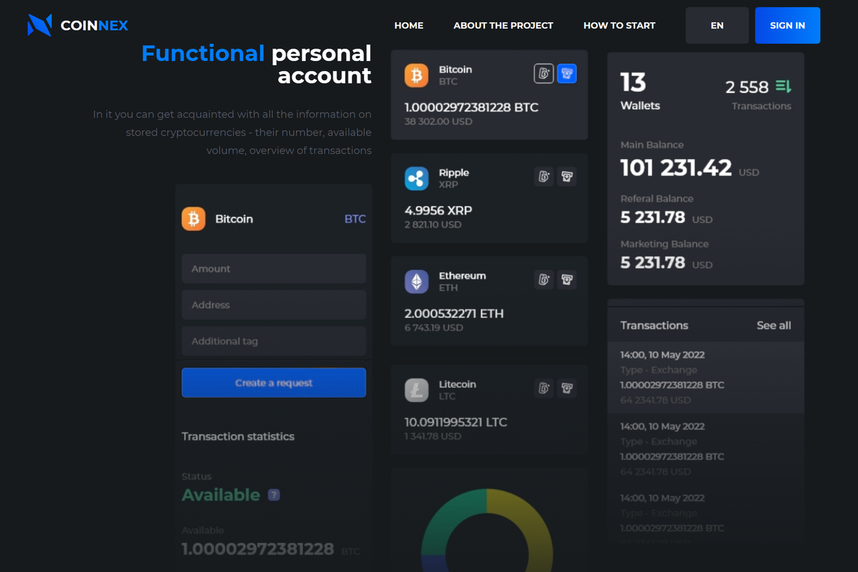Screen dimensions: 858x572
Task: Click the Ripple withdraw icon
Action: (567, 177)
